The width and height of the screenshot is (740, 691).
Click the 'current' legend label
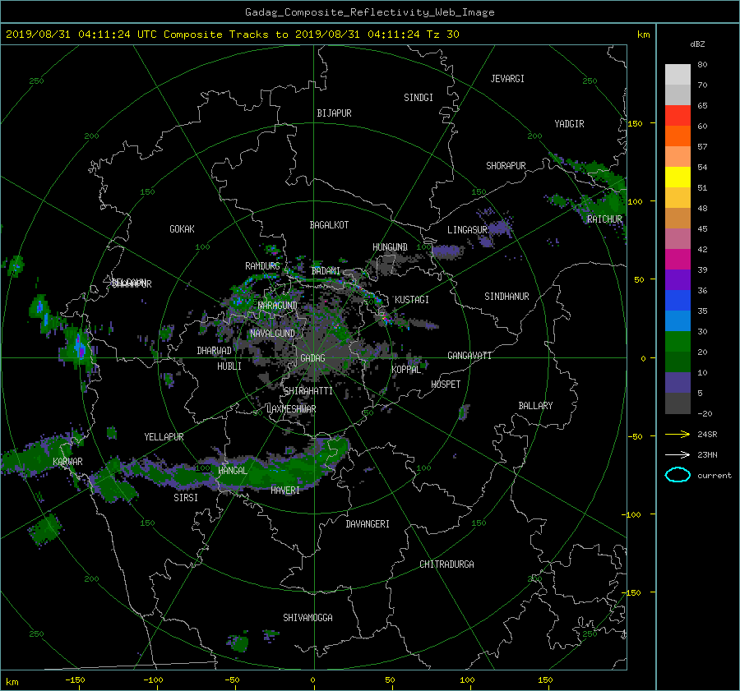714,476
